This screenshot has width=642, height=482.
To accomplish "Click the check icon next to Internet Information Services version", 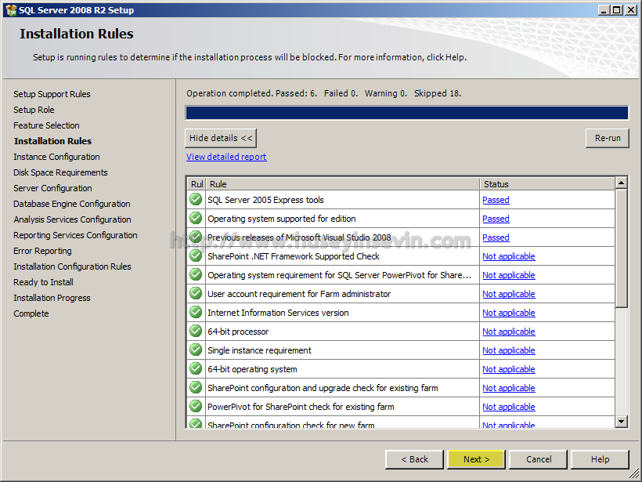I will (x=196, y=312).
